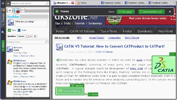
Task: Open the @ mentions tab
Action: click(x=35, y=36)
